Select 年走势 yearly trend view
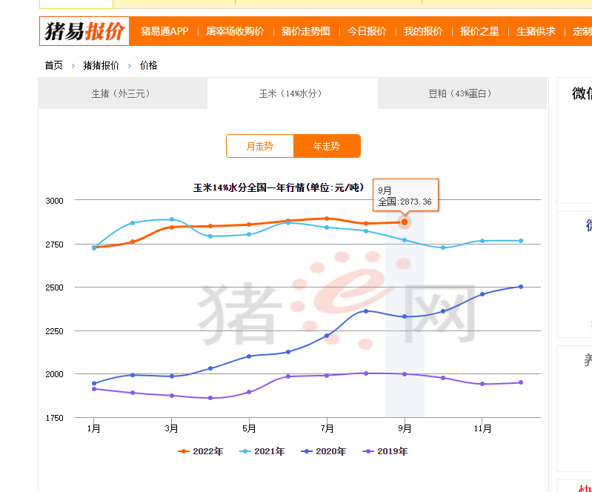This screenshot has width=592, height=492. (327, 146)
